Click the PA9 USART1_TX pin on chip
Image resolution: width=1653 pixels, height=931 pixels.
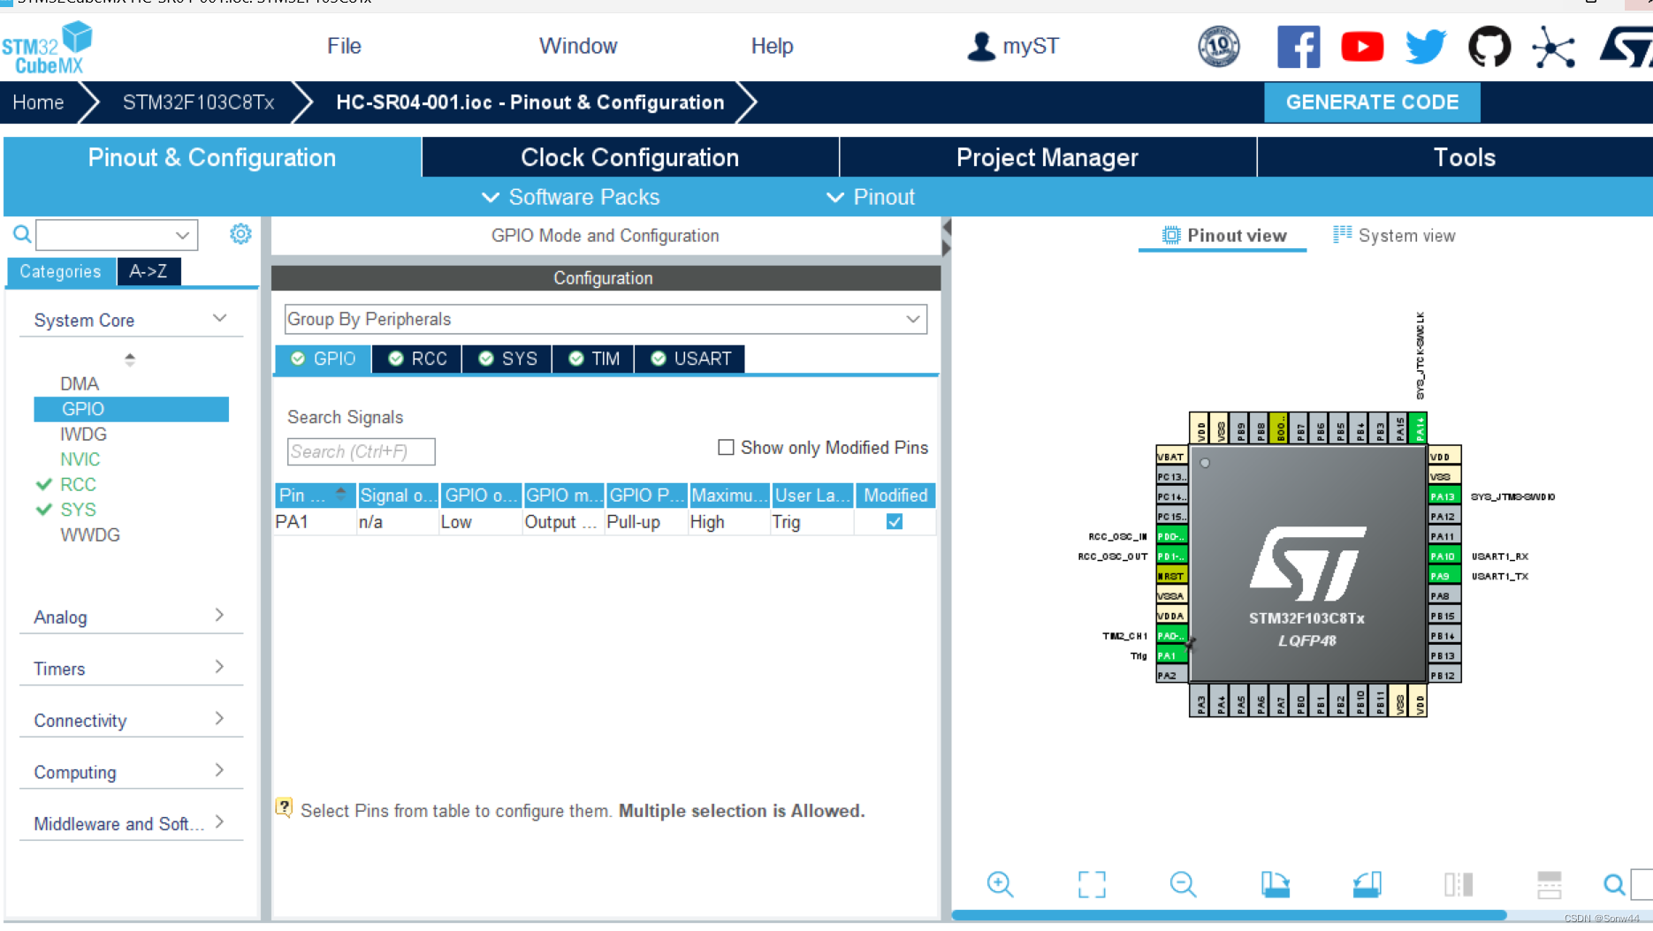coord(1444,576)
